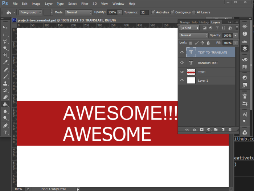Image resolution: width=254 pixels, height=191 pixels.
Task: Open options bar Opacity slider arrow
Action: [x=120, y=12]
